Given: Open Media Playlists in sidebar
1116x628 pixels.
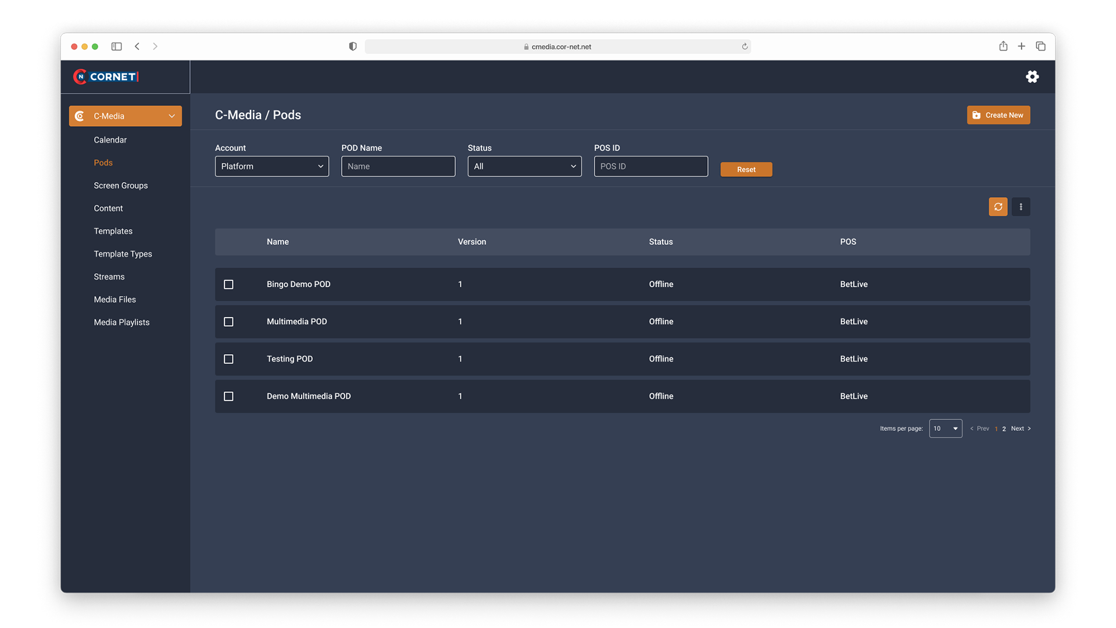Looking at the screenshot, I should coord(121,322).
